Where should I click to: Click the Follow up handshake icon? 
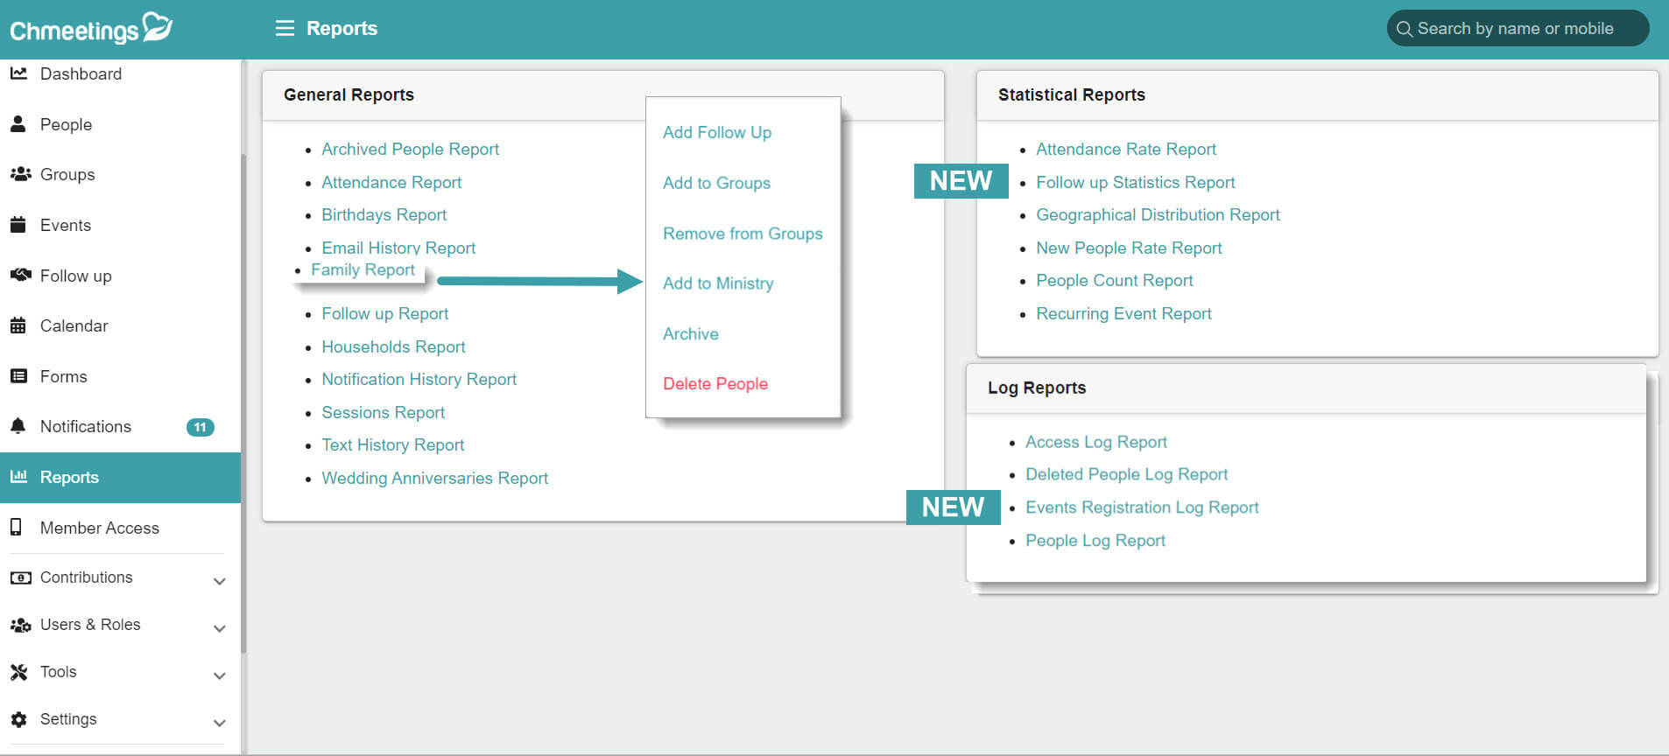pos(20,276)
